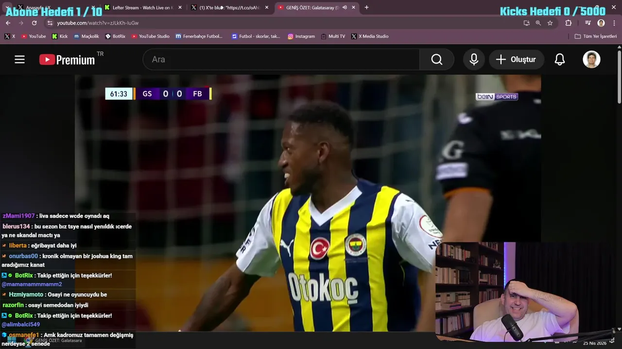622x349 pixels.
Task: Open site info icon in address bar
Action: click(x=50, y=23)
